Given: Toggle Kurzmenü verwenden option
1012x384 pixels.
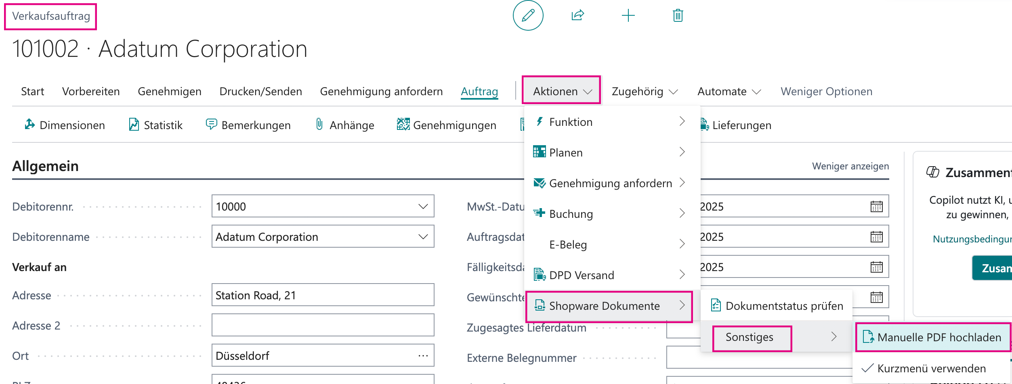Looking at the screenshot, I should point(932,368).
